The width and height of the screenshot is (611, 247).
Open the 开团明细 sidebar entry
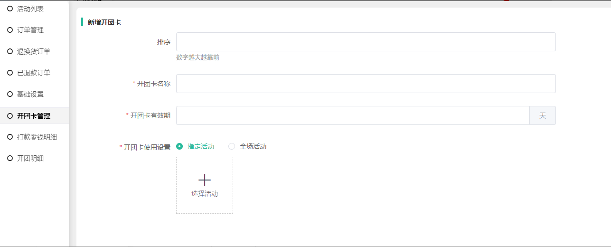coord(30,158)
